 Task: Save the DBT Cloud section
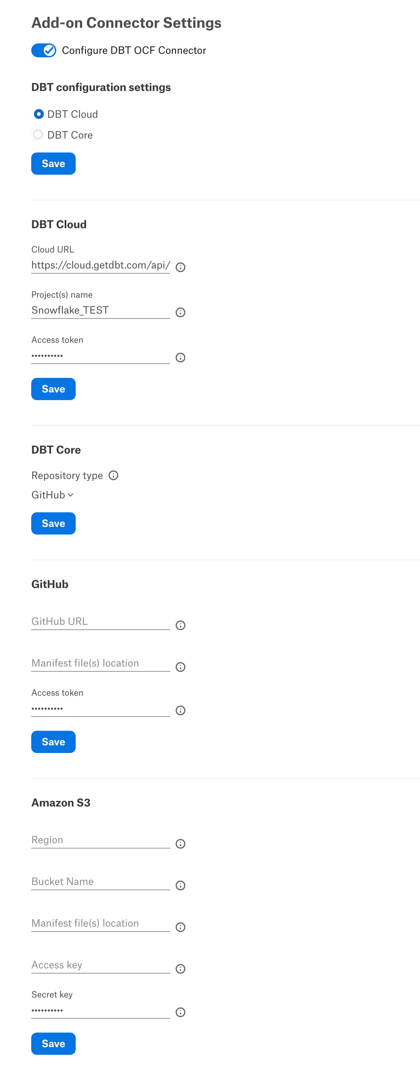point(53,388)
